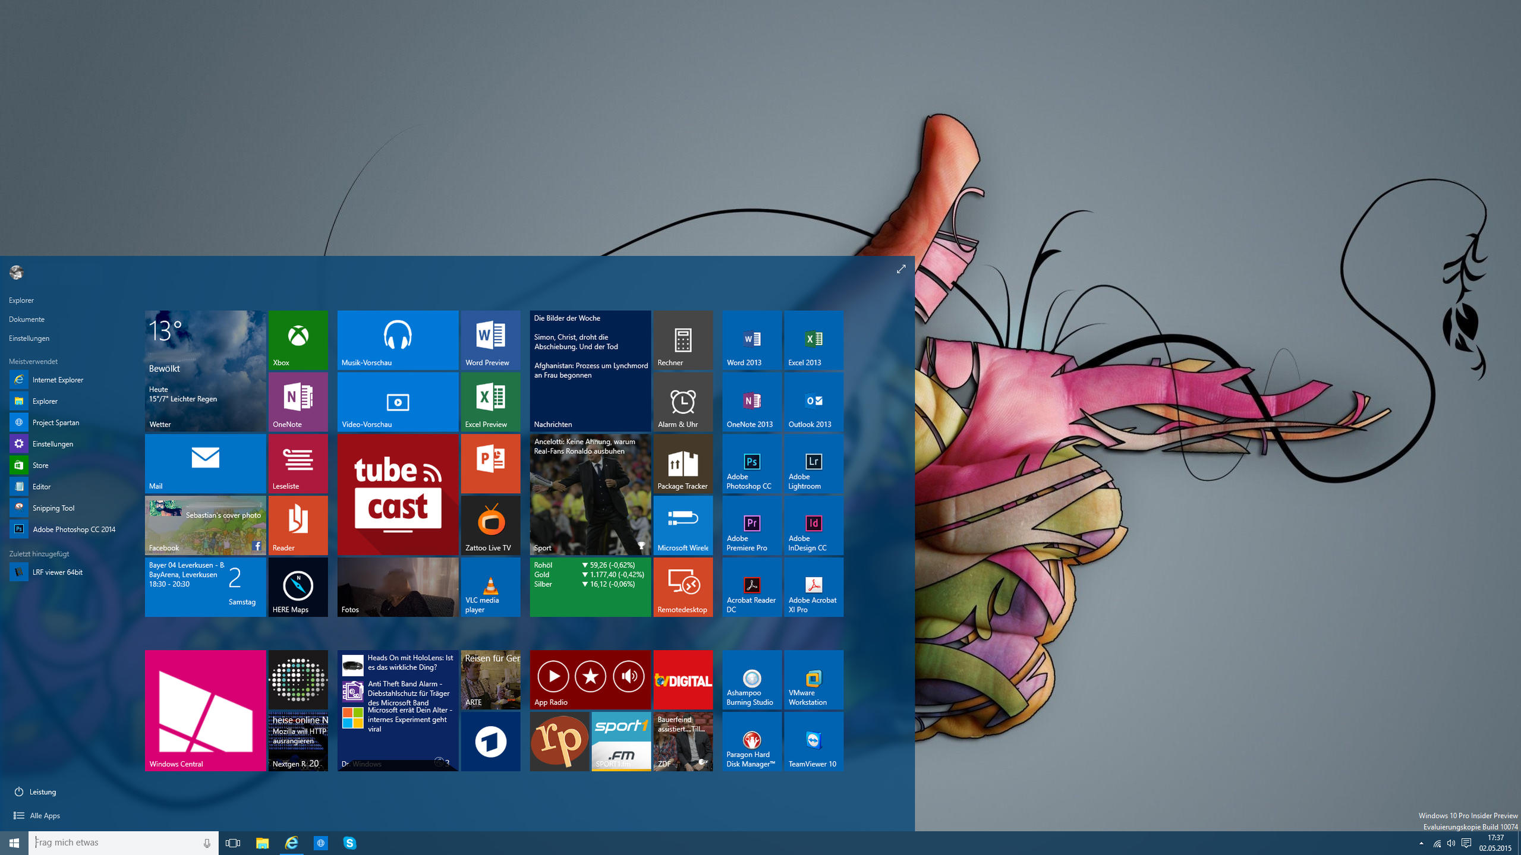Viewport: 1521px width, 855px height.
Task: Click the Skype taskbar icon
Action: tap(349, 843)
